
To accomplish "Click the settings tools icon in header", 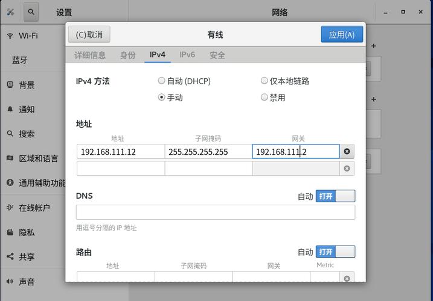I will pos(10,12).
